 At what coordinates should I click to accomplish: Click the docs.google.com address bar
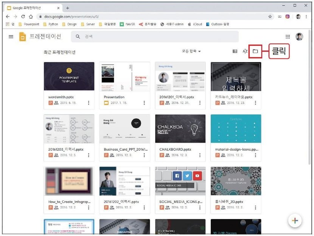(x=155, y=17)
